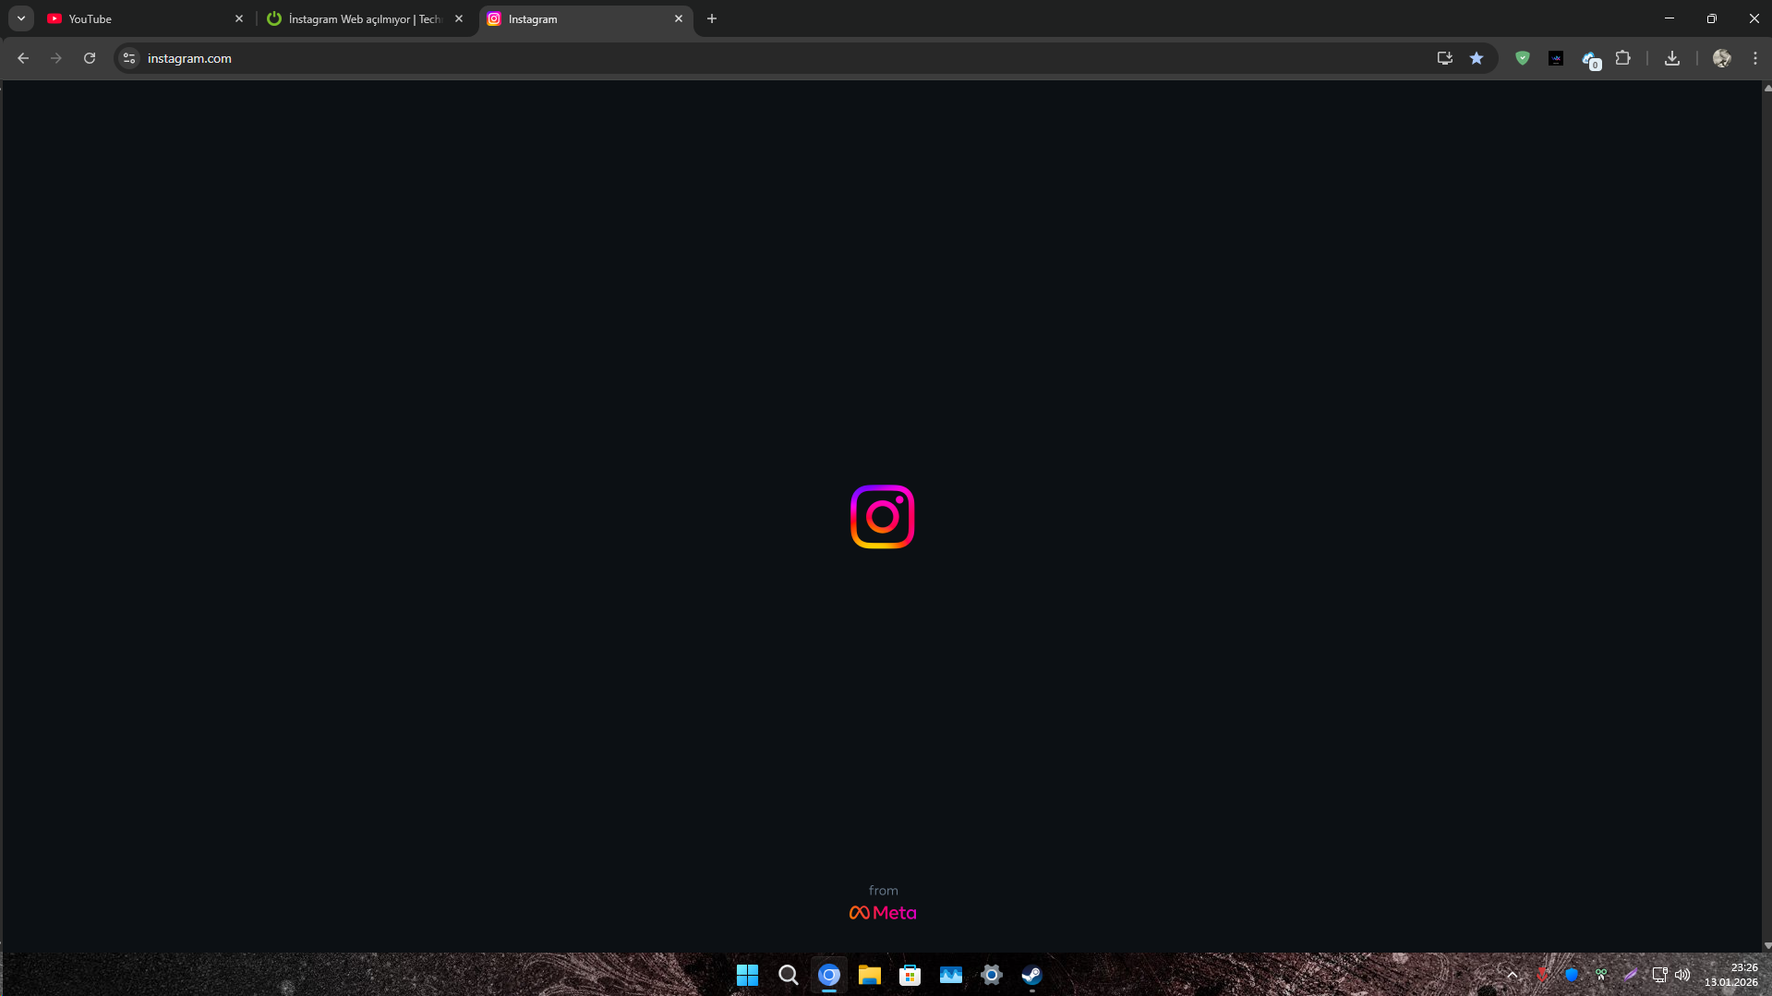The image size is (1772, 996).
Task: Close the İnstagram Web açılmıyor tab
Action: coord(459,18)
